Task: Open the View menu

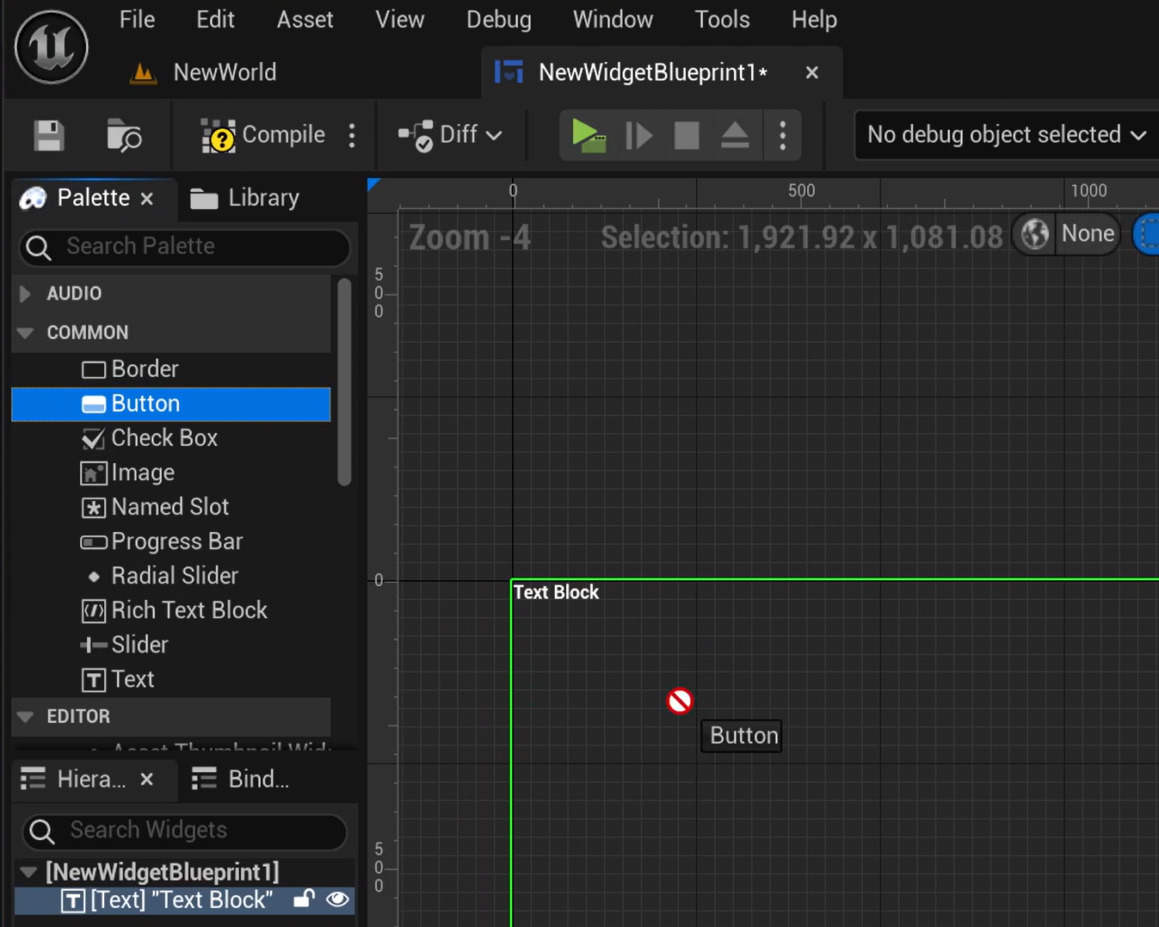Action: [400, 19]
